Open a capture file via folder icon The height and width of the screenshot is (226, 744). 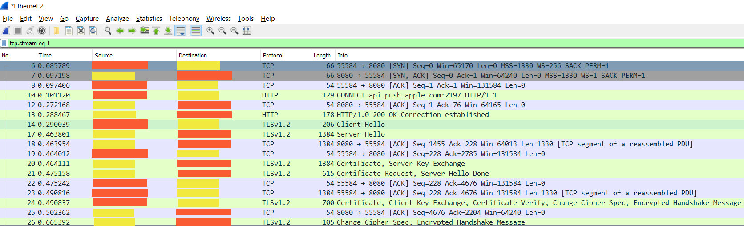(57, 31)
